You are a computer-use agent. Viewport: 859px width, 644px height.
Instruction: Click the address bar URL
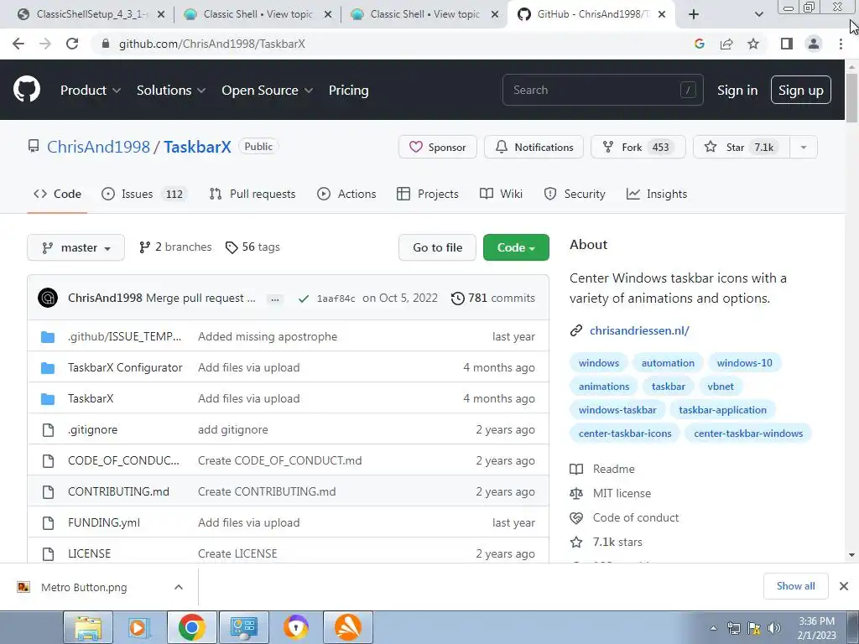(211, 44)
